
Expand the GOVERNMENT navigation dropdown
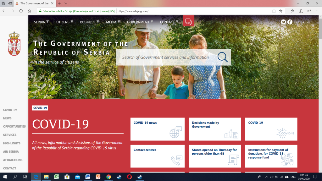140,22
